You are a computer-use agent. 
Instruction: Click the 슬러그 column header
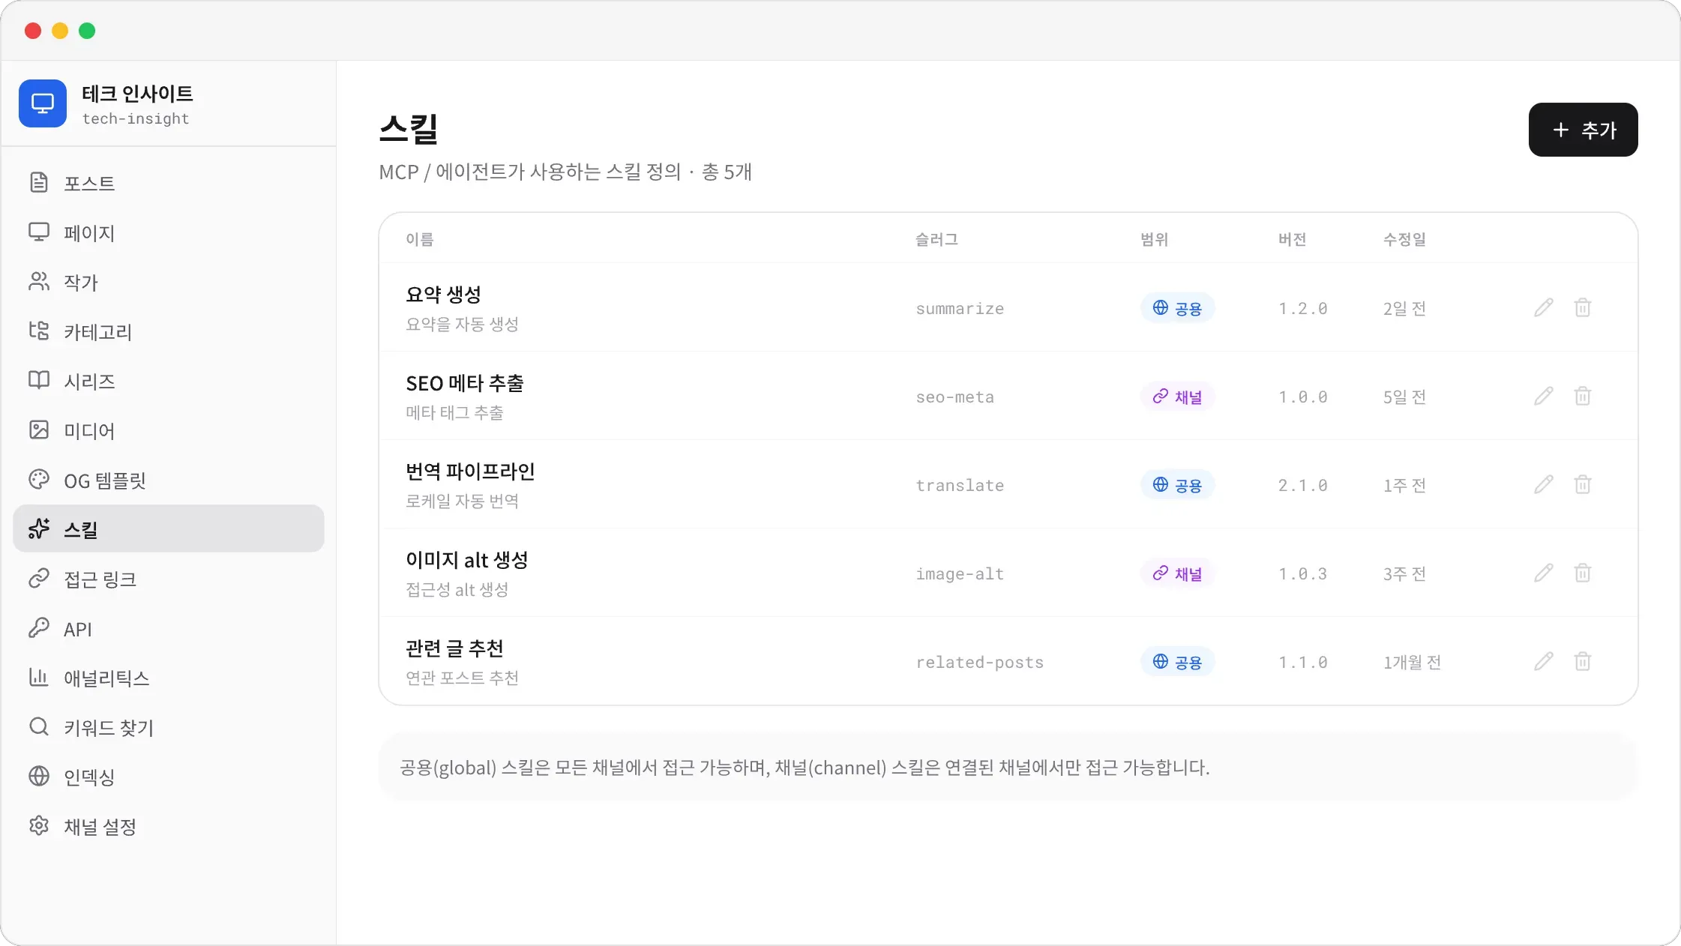pyautogui.click(x=936, y=239)
